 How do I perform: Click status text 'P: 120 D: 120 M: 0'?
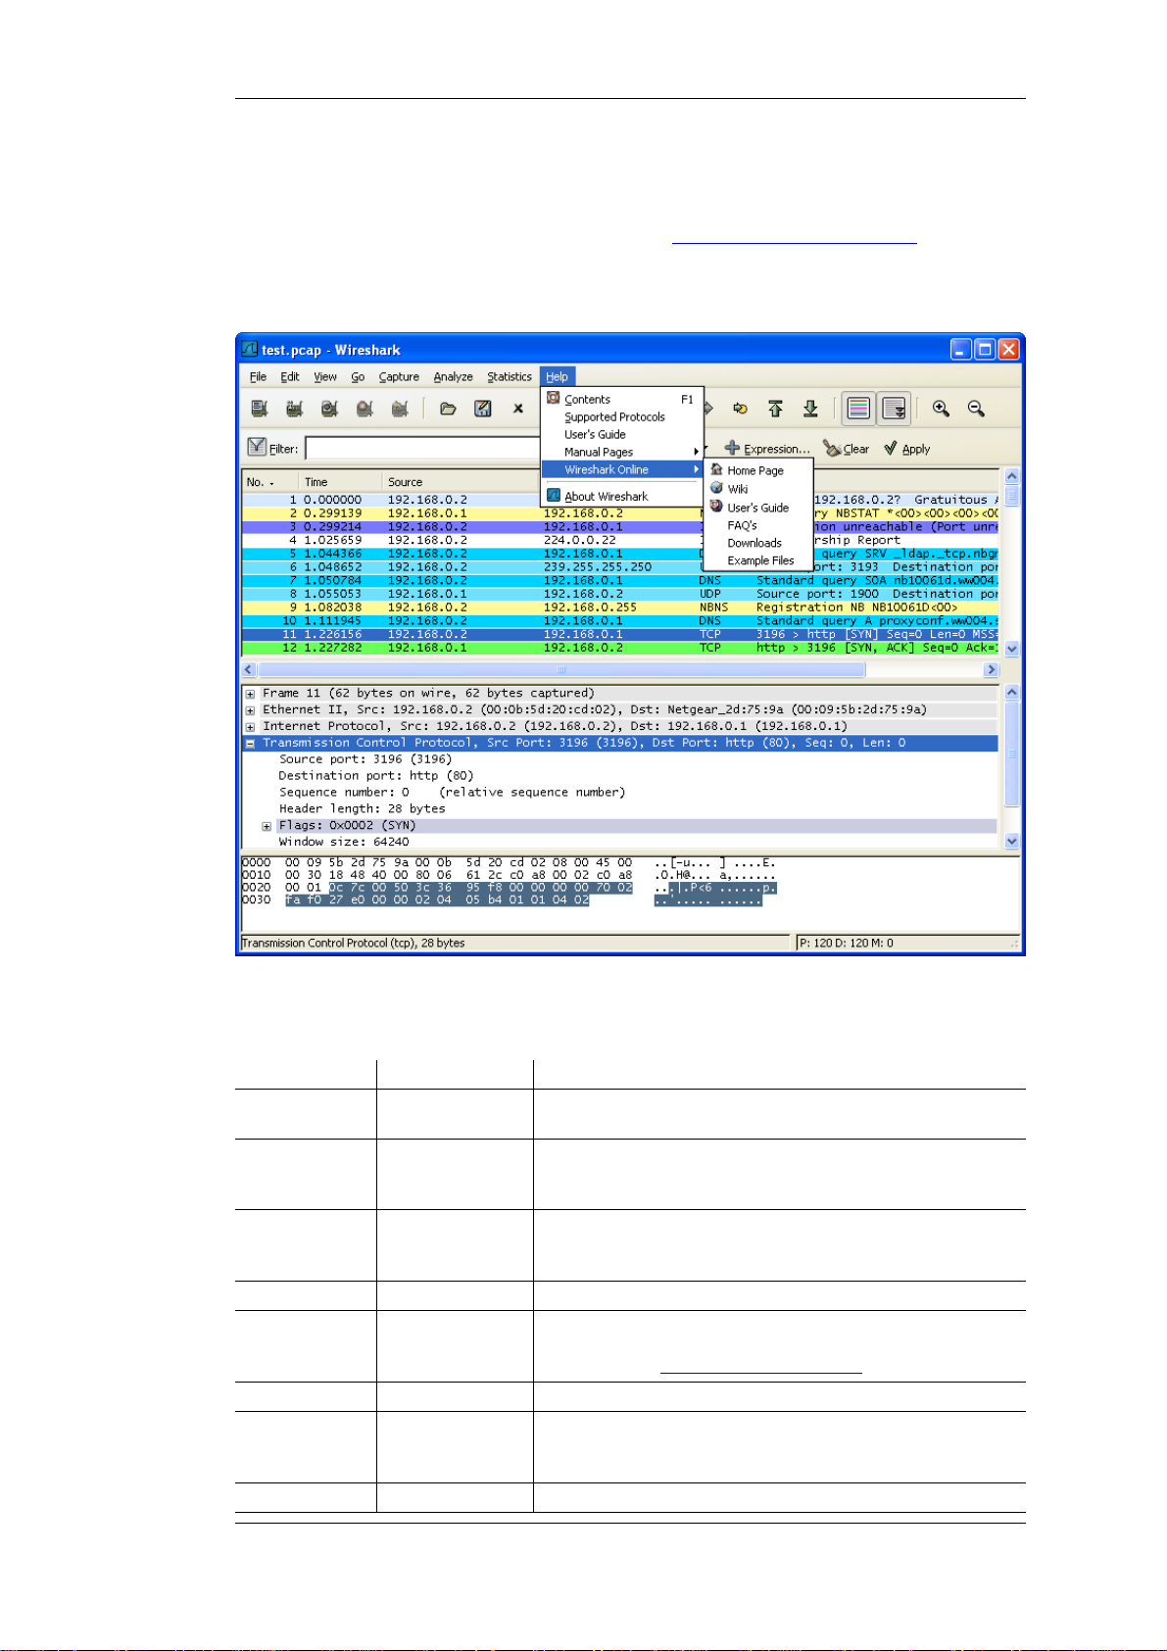pos(847,944)
